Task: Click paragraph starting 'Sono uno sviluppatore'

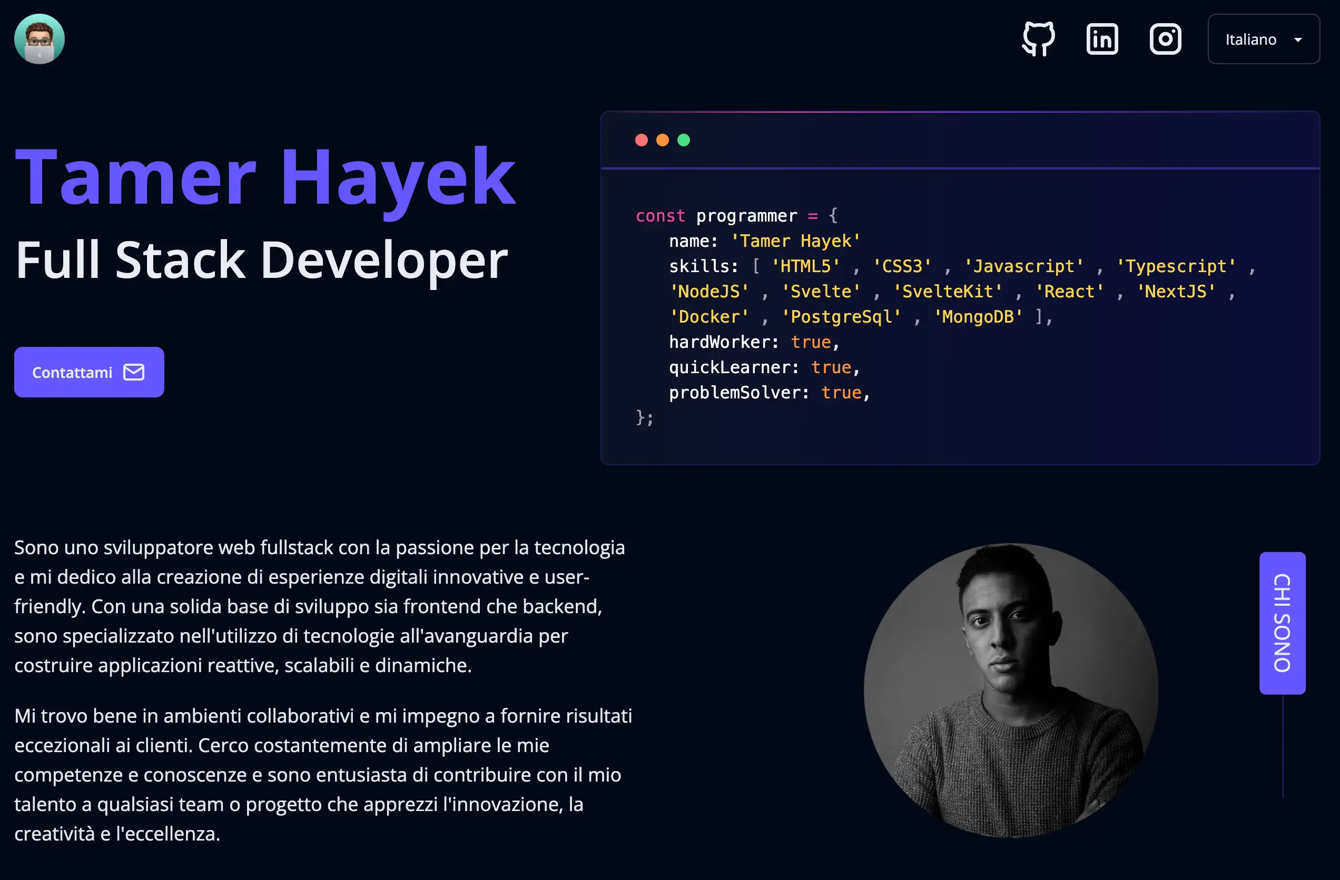Action: click(x=320, y=606)
